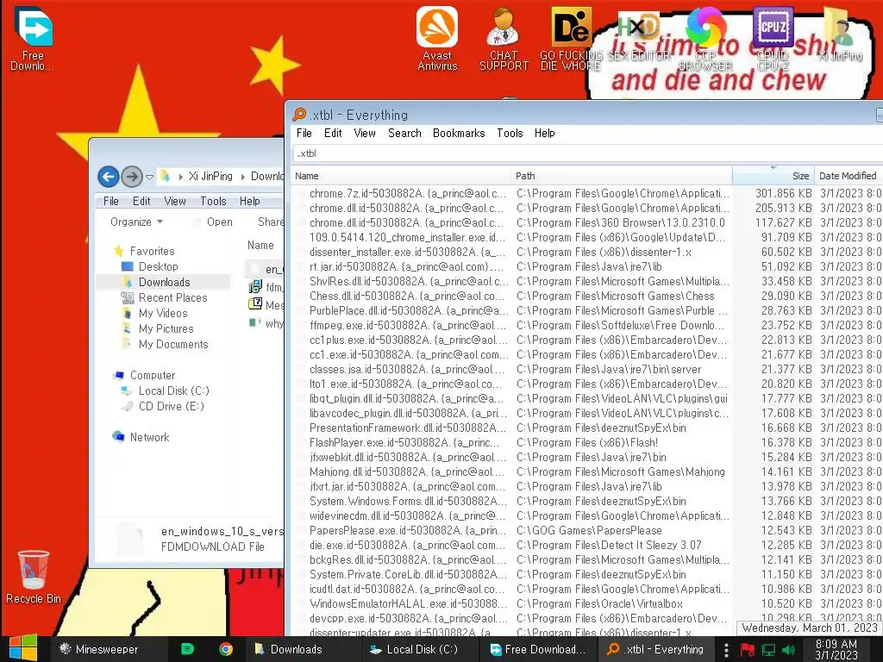Switch to .xtbl - Everything taskbar button
This screenshot has height=662, width=883.
655,649
